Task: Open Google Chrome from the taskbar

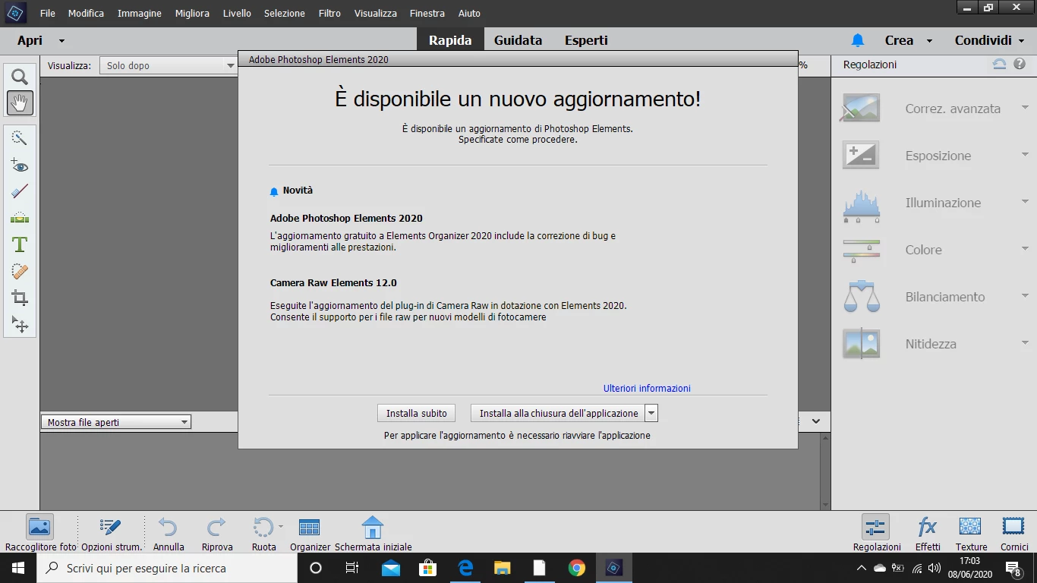Action: tap(577, 568)
